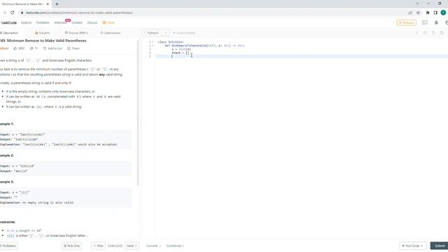Click the problem title text
This screenshot has height=252, width=448.
point(43,41)
